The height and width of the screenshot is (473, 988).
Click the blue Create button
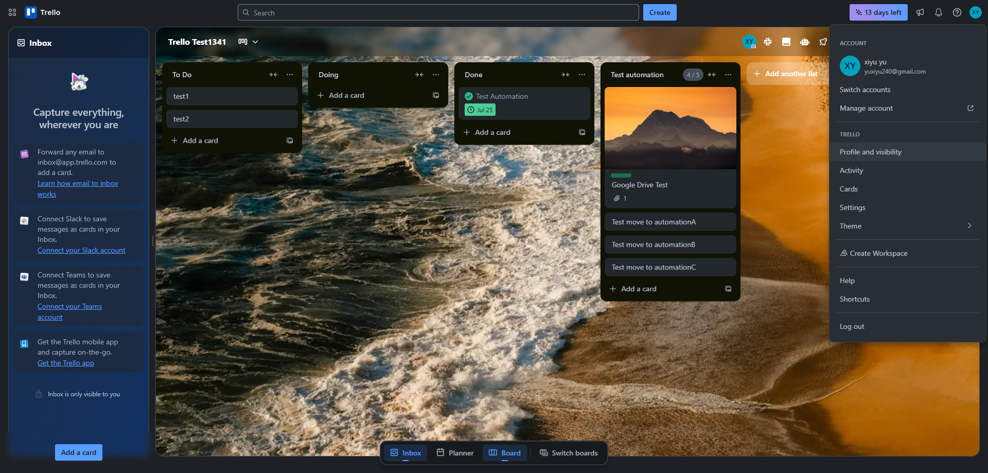pos(660,12)
